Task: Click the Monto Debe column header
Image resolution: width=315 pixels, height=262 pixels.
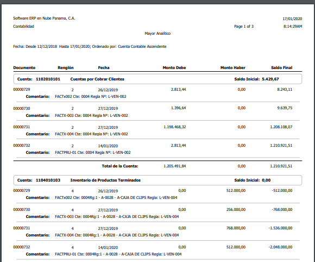Action: coord(174,68)
